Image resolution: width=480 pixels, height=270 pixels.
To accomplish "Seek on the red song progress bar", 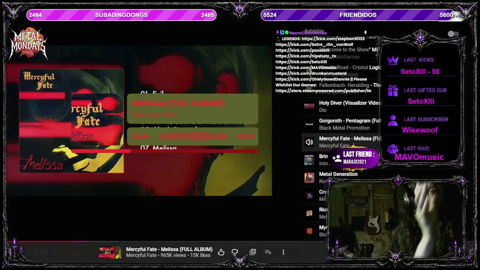I will [x=164, y=151].
